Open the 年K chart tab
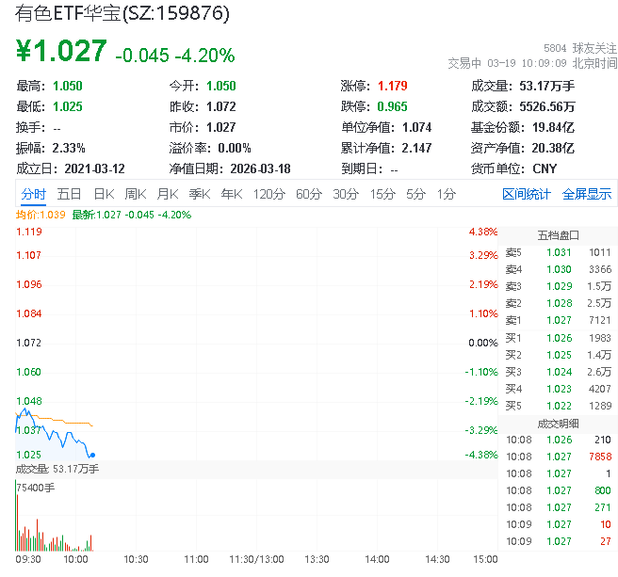Image resolution: width=618 pixels, height=577 pixels. [232, 194]
